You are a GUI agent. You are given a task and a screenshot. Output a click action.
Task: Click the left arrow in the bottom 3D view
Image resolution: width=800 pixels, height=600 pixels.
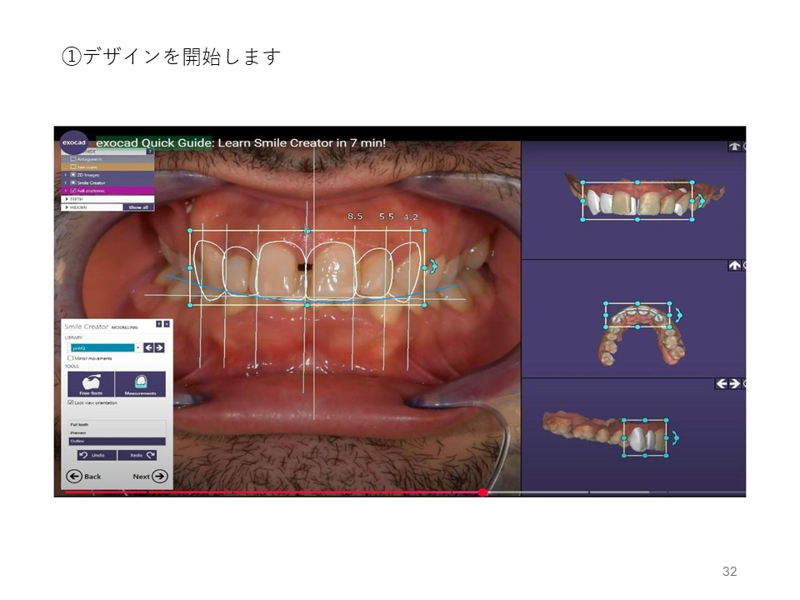coord(721,384)
